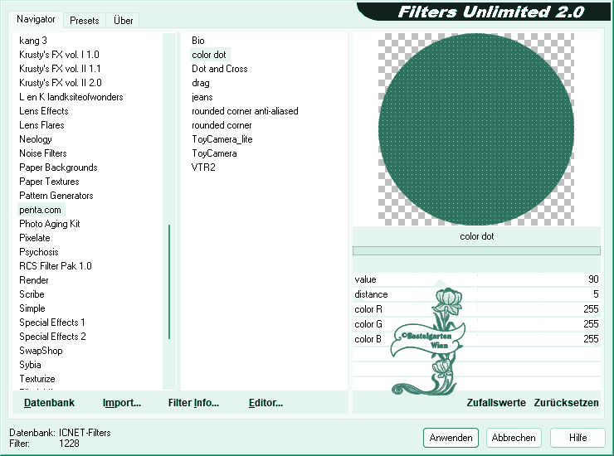Choose the 'ToyCamera_lite' filter
This screenshot has height=456, width=614.
222,139
